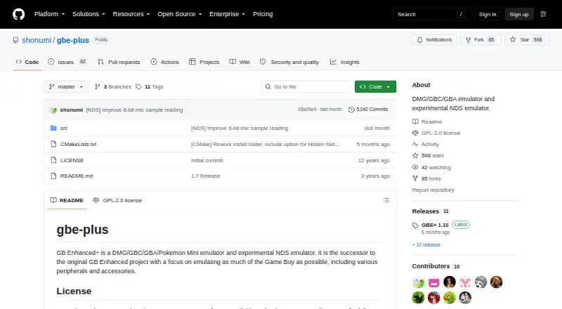Open Readme link in About

point(427,122)
